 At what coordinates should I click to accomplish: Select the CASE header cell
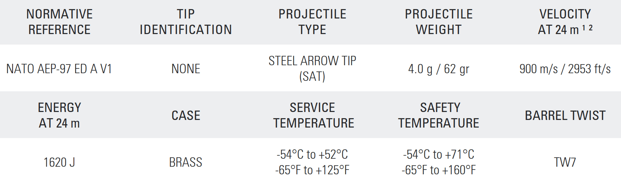coord(186,115)
